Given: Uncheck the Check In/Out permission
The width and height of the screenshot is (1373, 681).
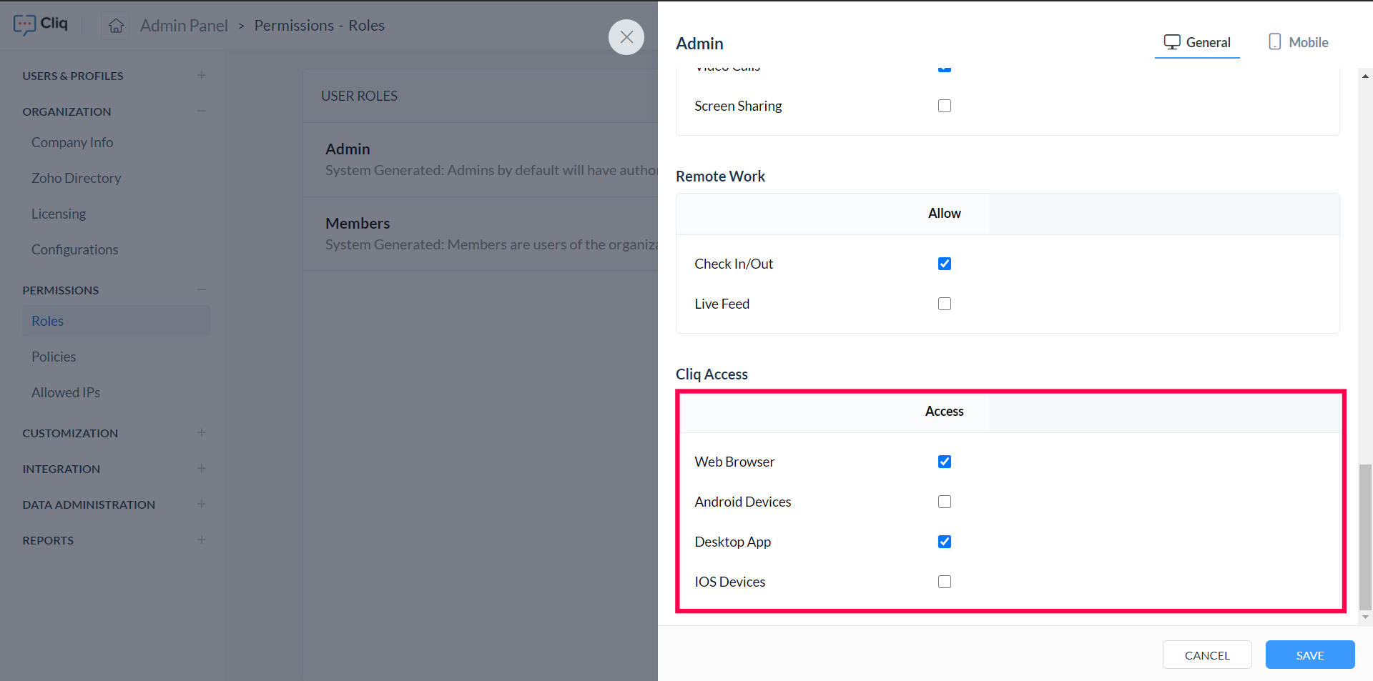Looking at the screenshot, I should pyautogui.click(x=945, y=264).
